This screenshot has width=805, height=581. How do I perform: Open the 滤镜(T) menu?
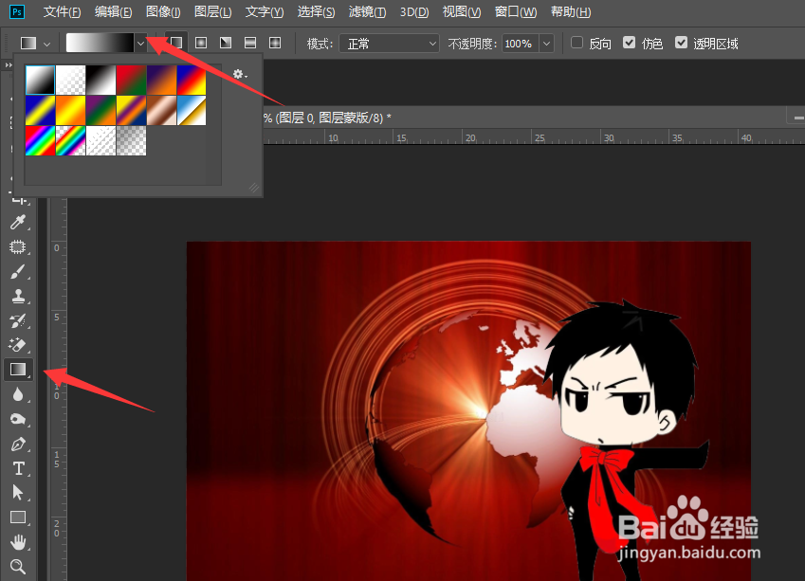[x=367, y=11]
